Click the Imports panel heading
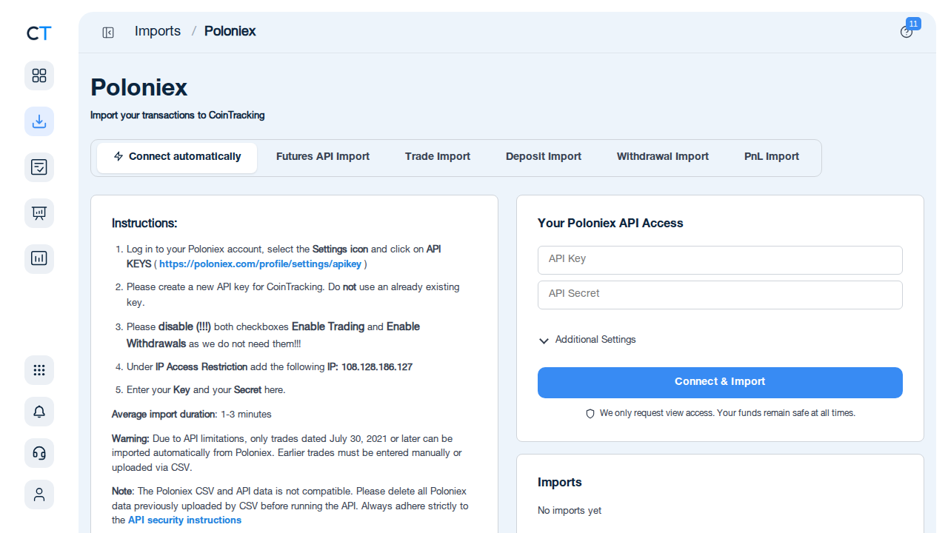948x533 pixels. coord(560,482)
